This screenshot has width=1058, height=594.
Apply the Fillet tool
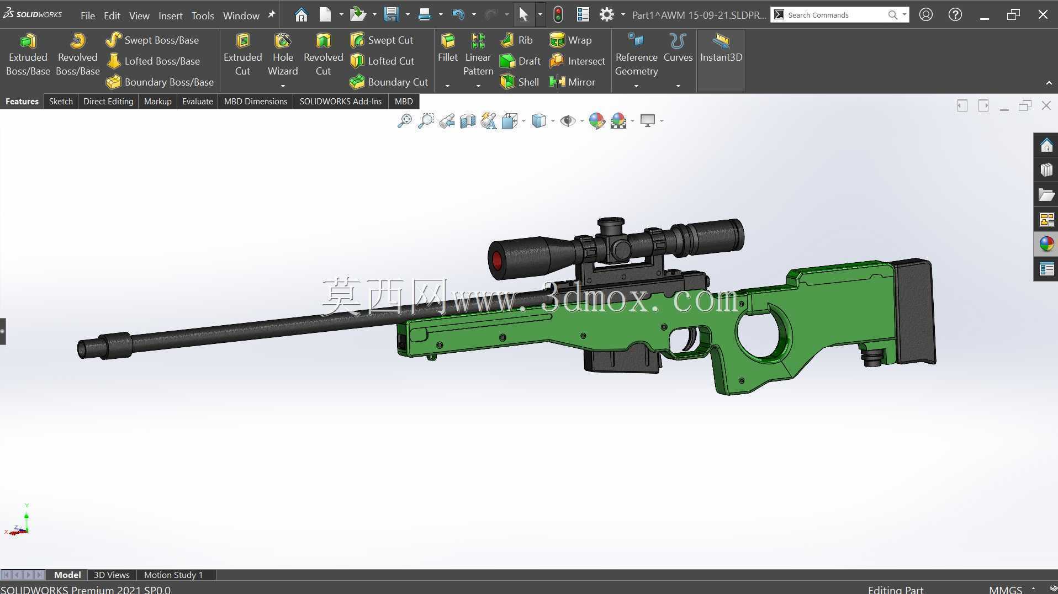click(x=447, y=47)
